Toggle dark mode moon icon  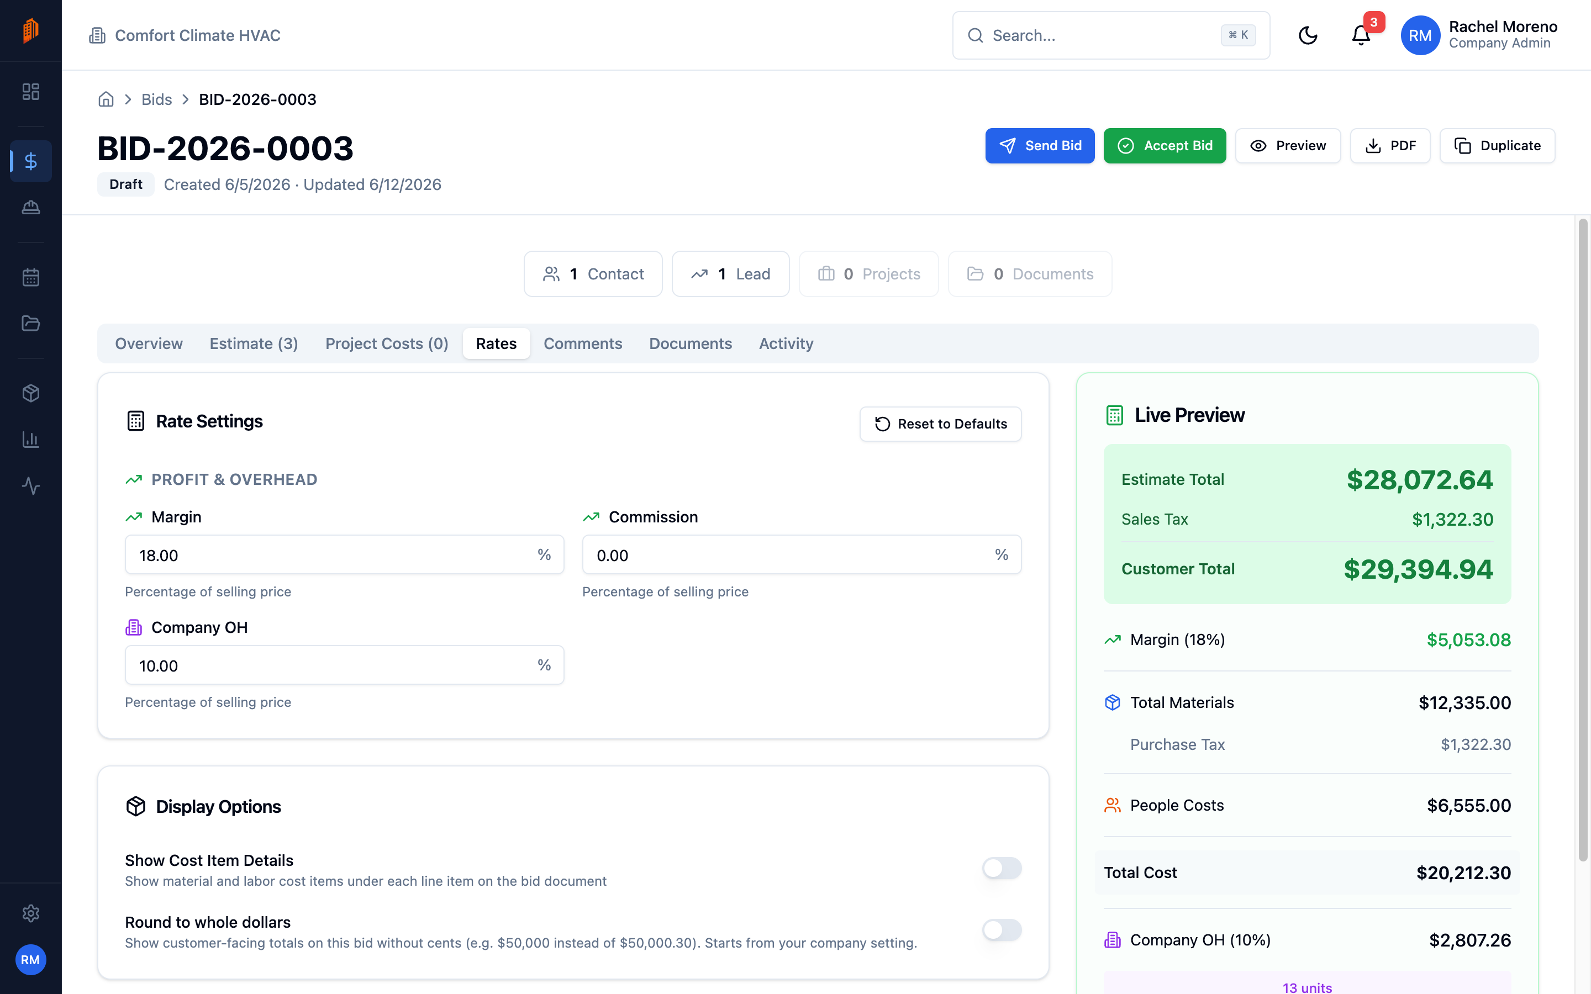(1308, 35)
